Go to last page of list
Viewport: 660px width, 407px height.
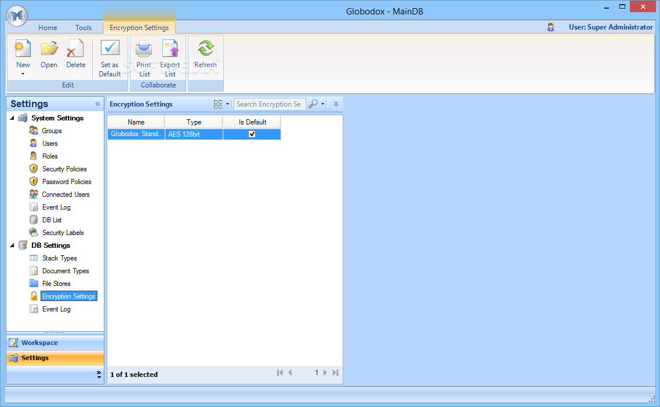click(335, 373)
